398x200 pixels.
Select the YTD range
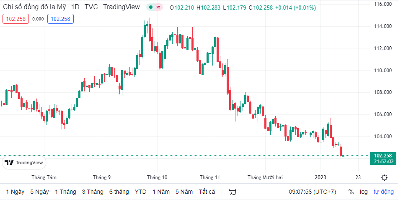point(140,192)
